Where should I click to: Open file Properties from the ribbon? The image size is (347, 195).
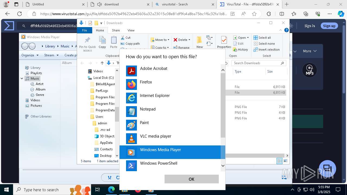click(224, 42)
